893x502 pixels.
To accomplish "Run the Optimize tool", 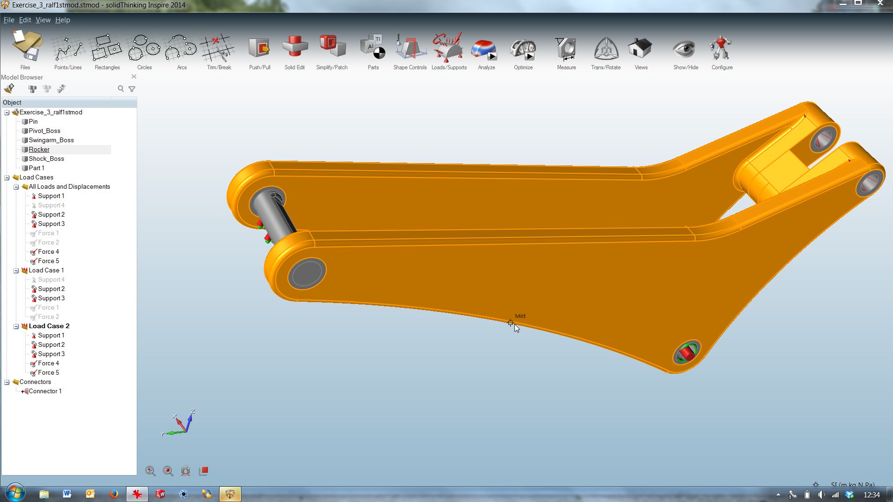I will coord(523,48).
